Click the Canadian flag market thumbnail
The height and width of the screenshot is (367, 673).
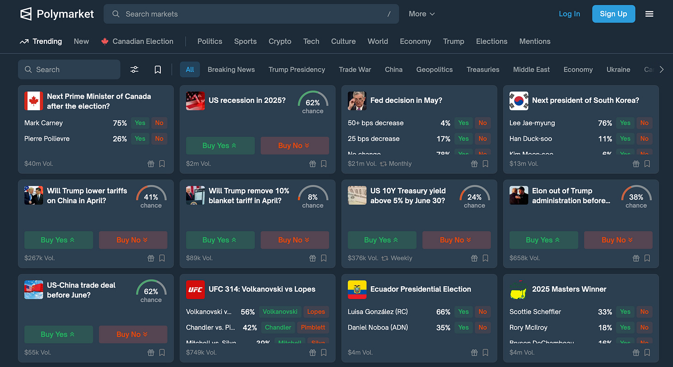(34, 101)
